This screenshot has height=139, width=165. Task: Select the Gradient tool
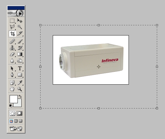[x=20, y=54]
